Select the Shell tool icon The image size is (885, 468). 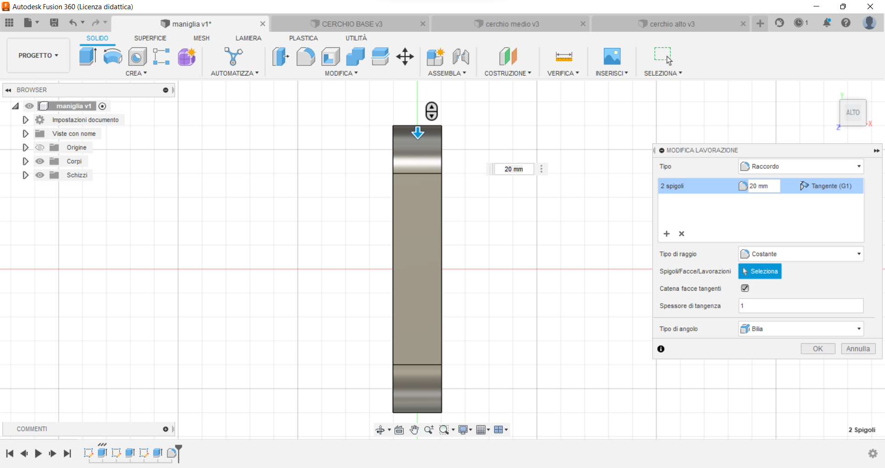pyautogui.click(x=330, y=57)
